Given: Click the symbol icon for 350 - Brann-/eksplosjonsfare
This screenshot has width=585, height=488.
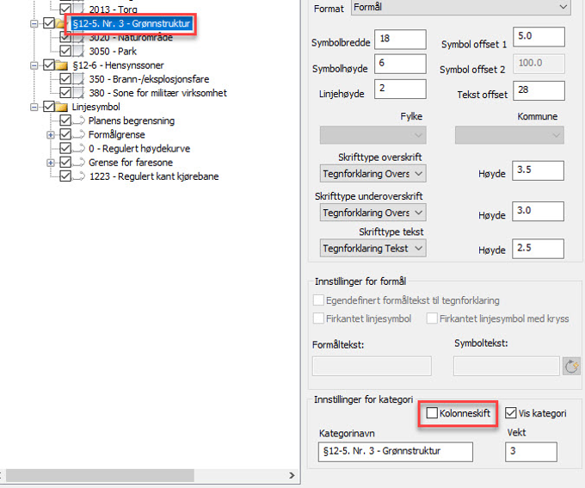Looking at the screenshot, I should 79,79.
